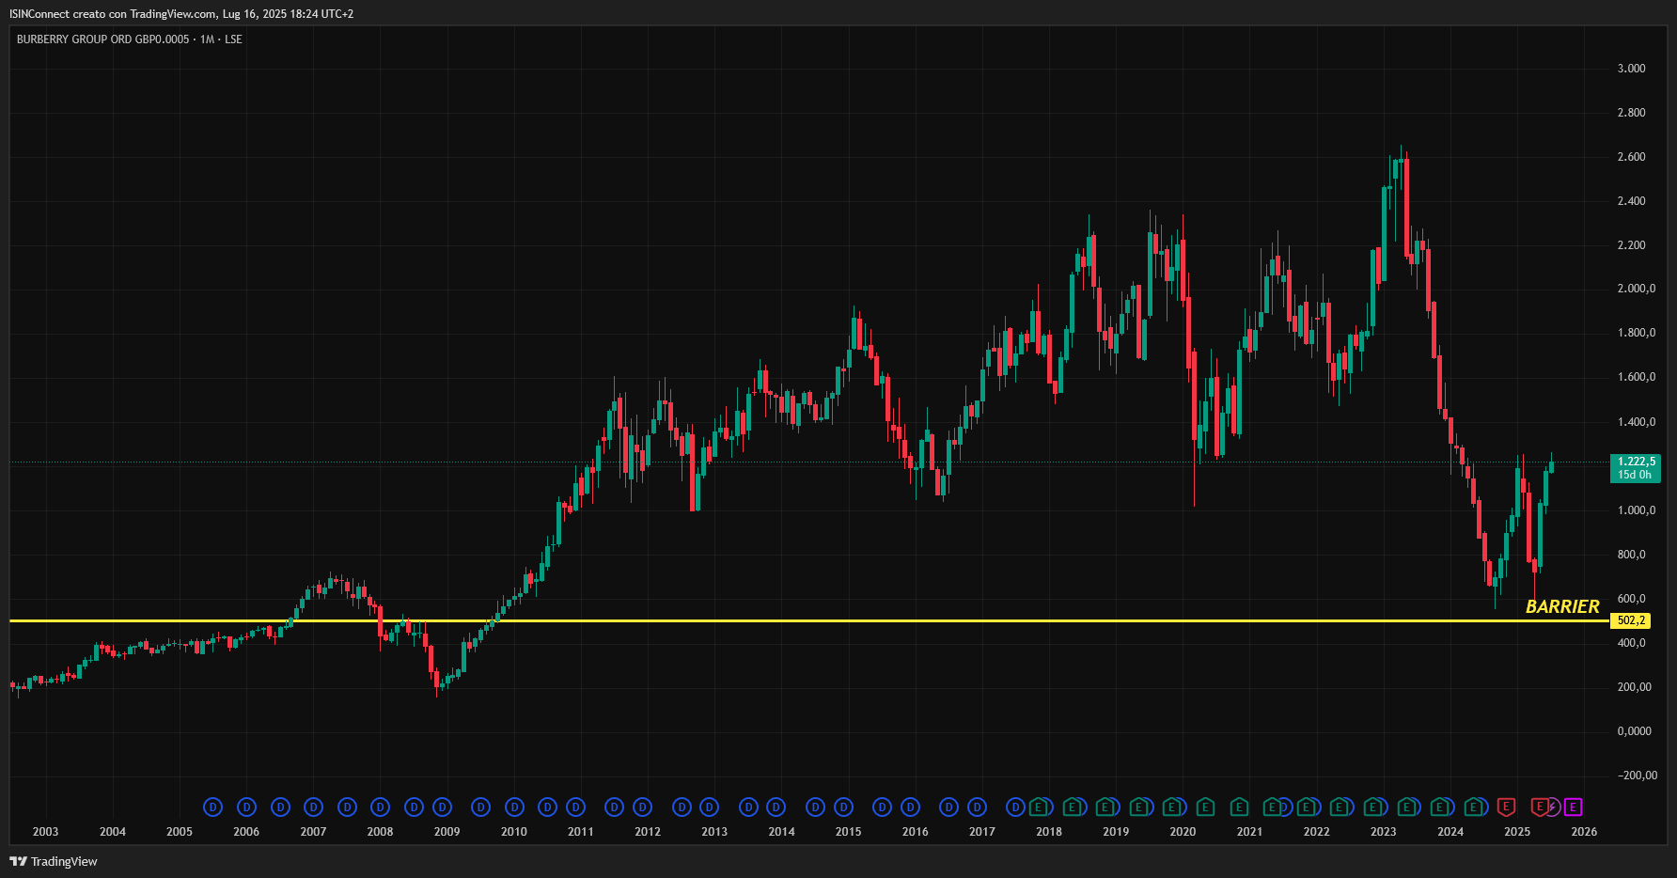The height and width of the screenshot is (878, 1677).
Task: Click the 800,0 price axis label
Action: [1631, 555]
